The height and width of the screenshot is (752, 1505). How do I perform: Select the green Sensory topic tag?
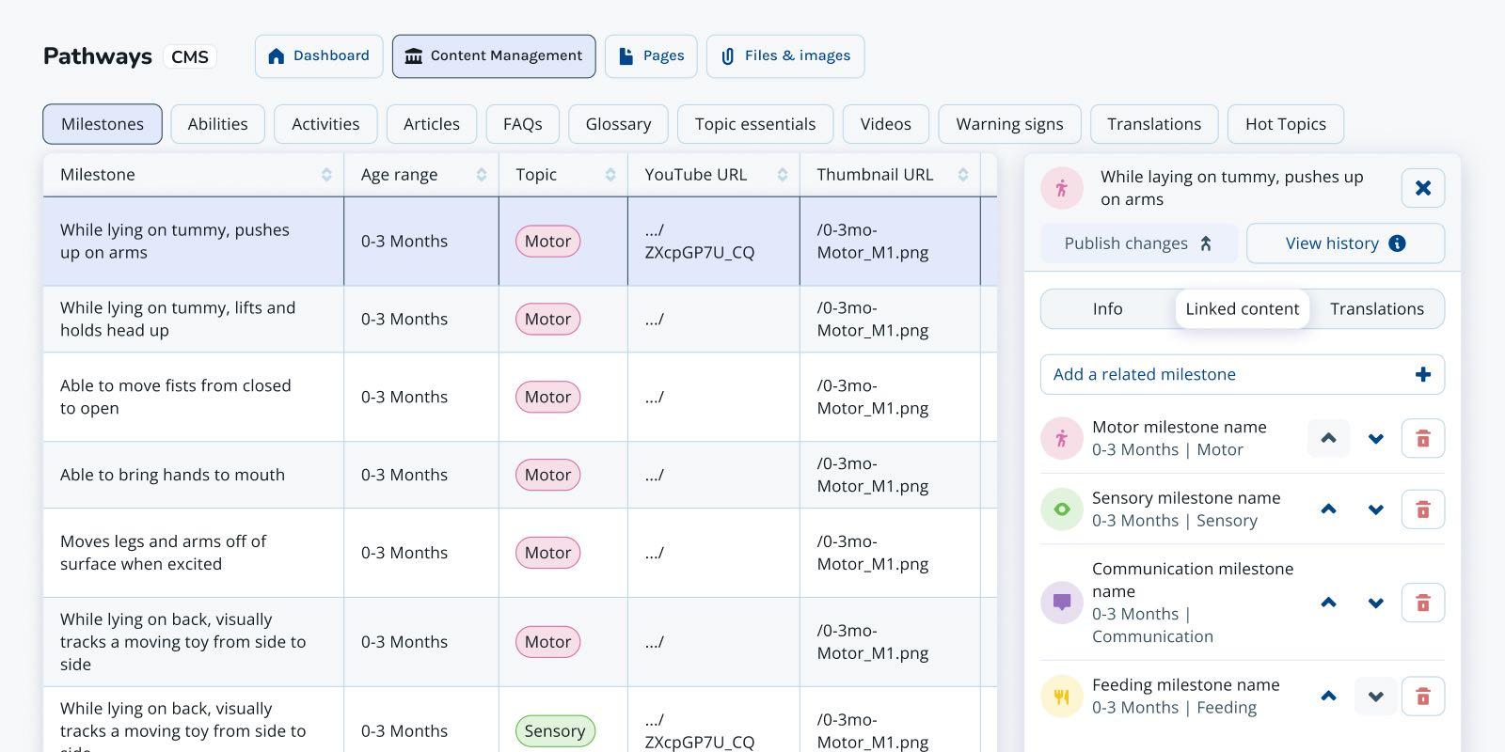[554, 730]
